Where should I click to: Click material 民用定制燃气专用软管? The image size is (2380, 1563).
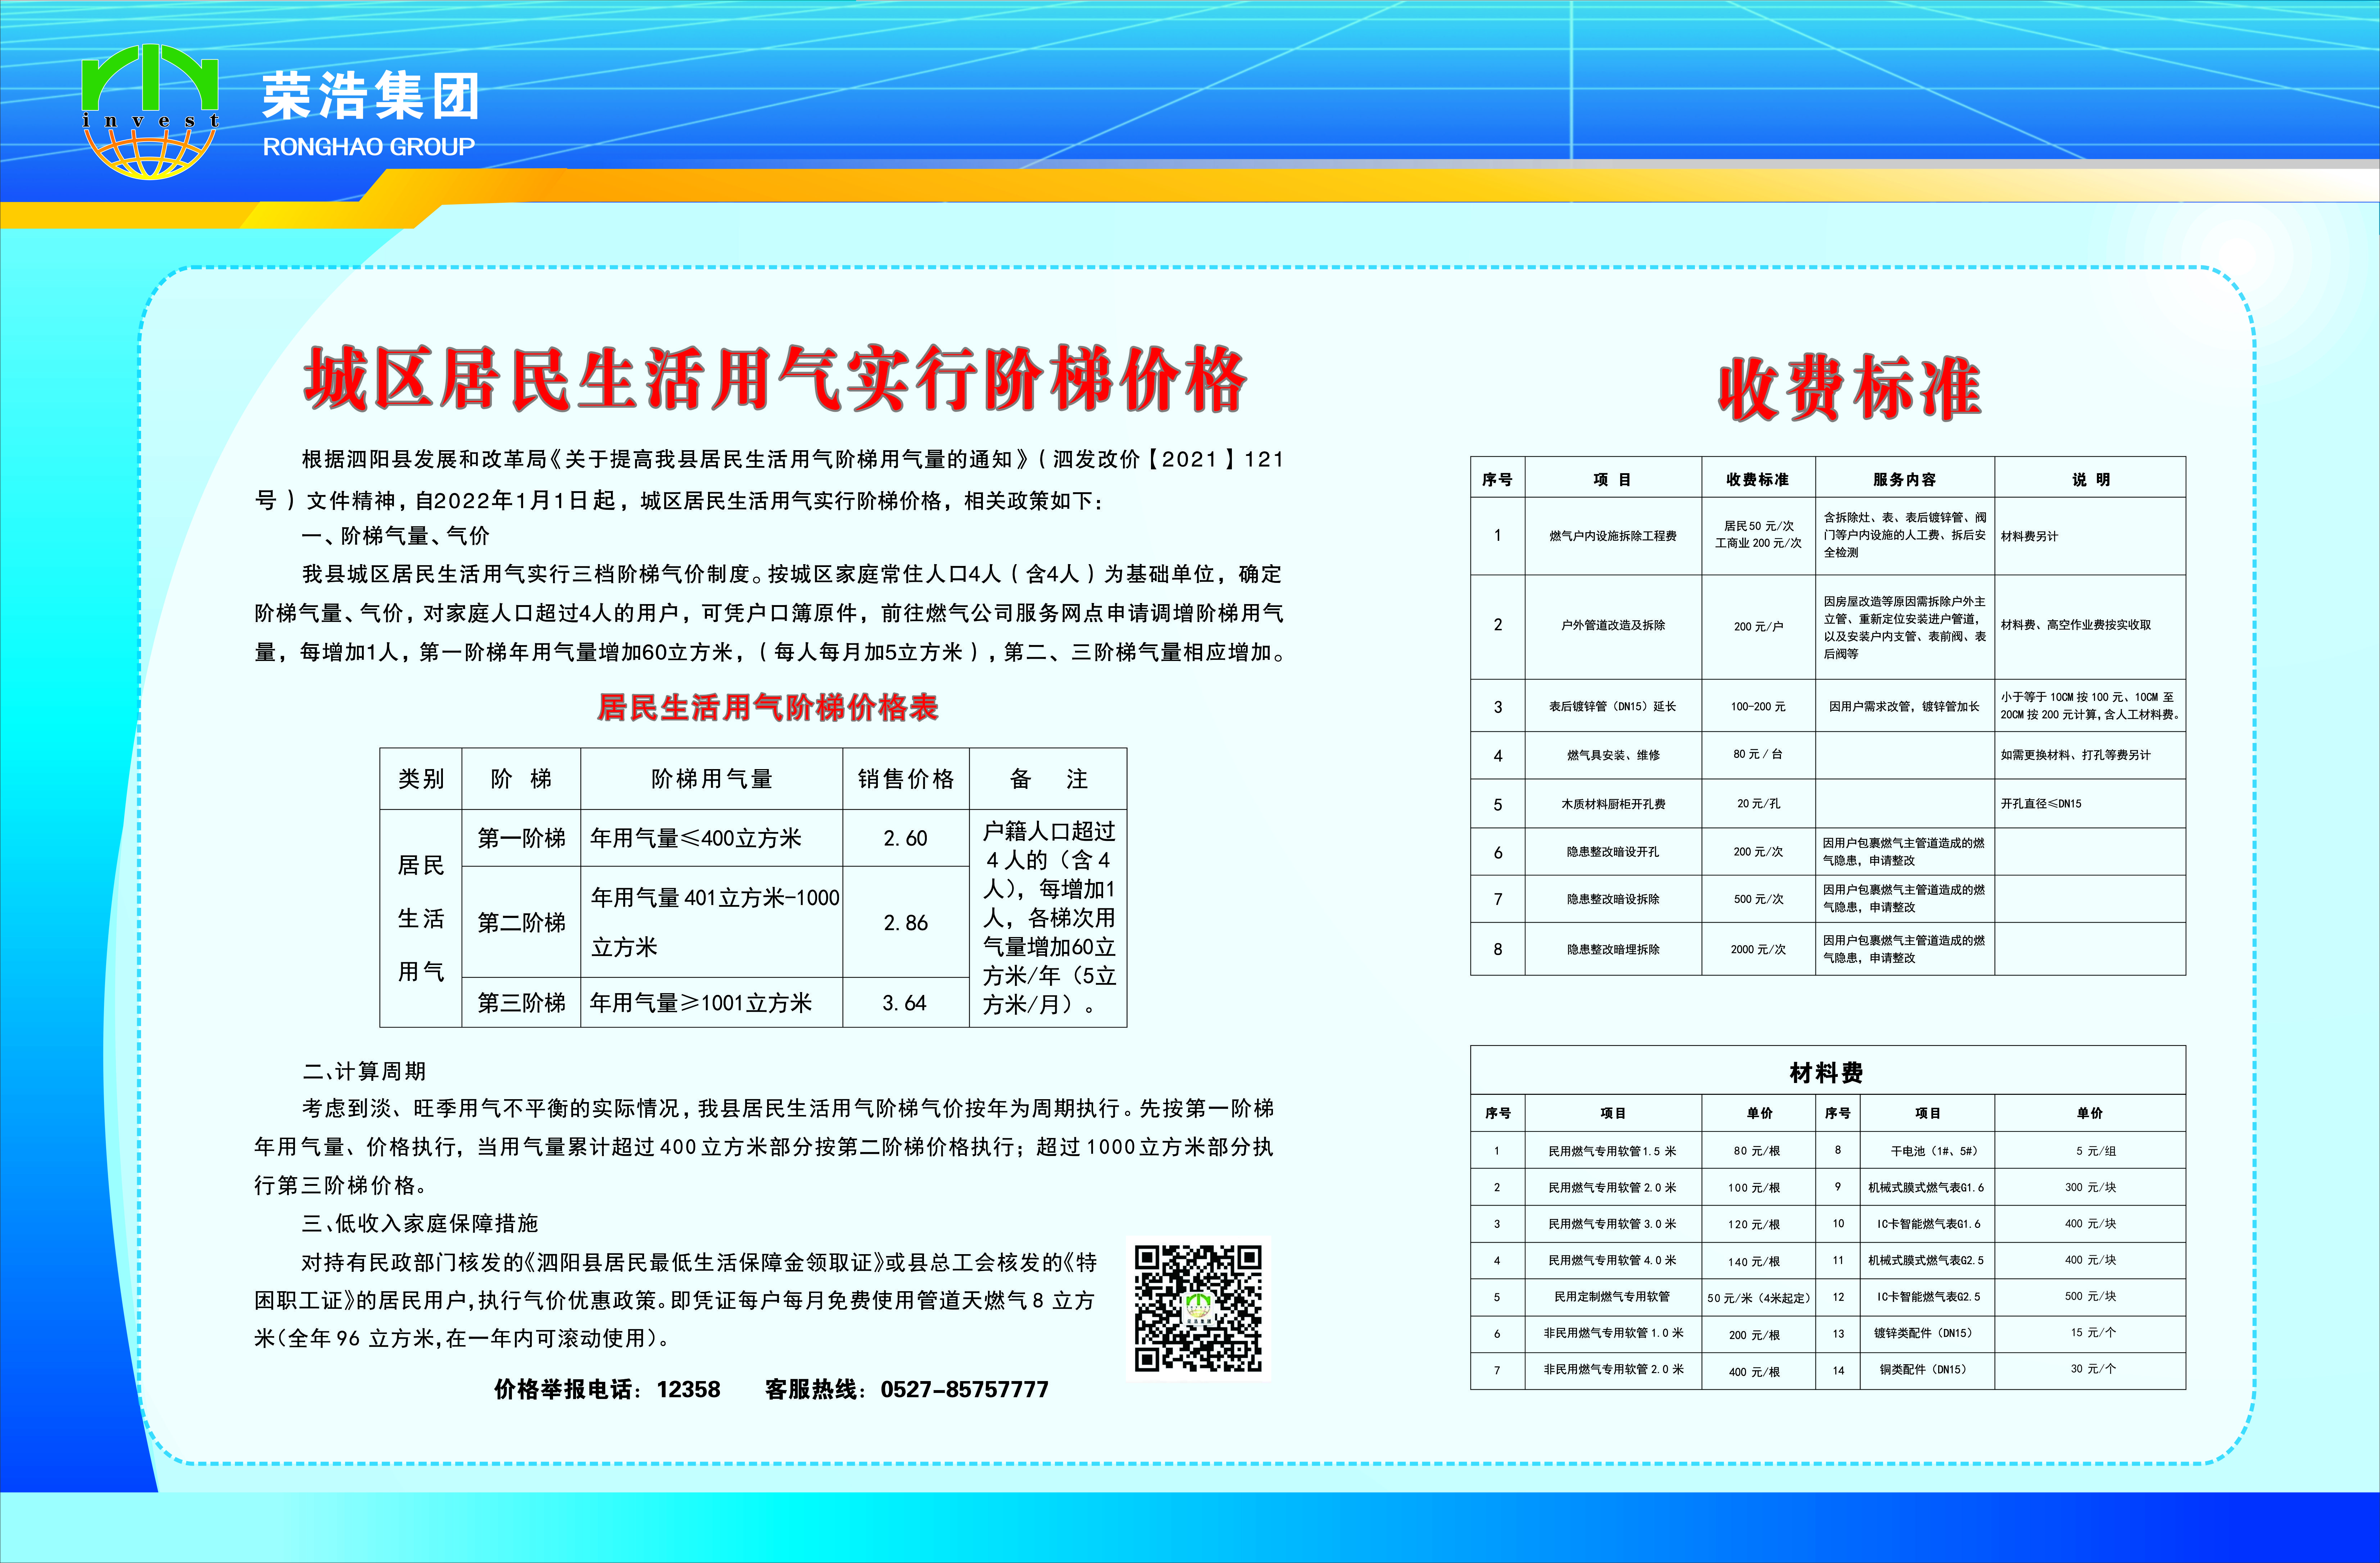1612,1297
